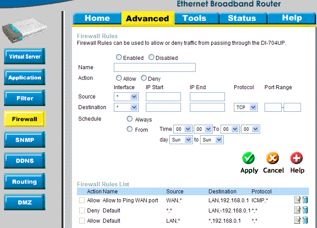Open the Protocol TCP dropdown
Viewport: 317px width, 228px height.
coord(246,107)
